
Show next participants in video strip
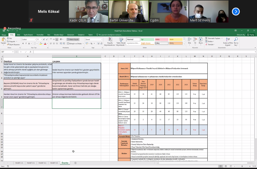(236, 12)
